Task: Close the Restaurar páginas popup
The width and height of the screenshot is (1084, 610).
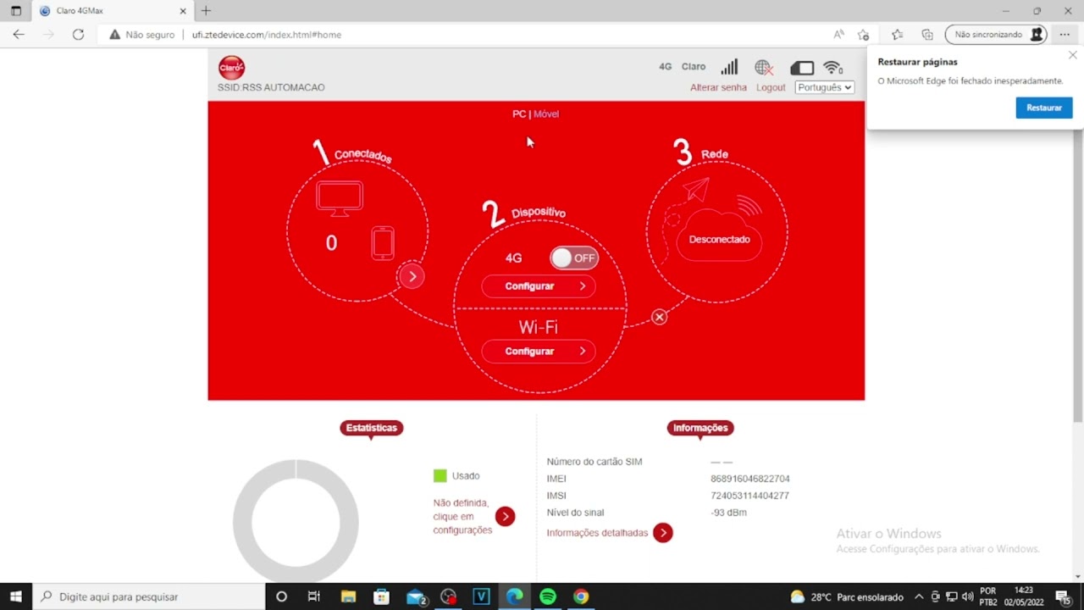Action: point(1072,55)
